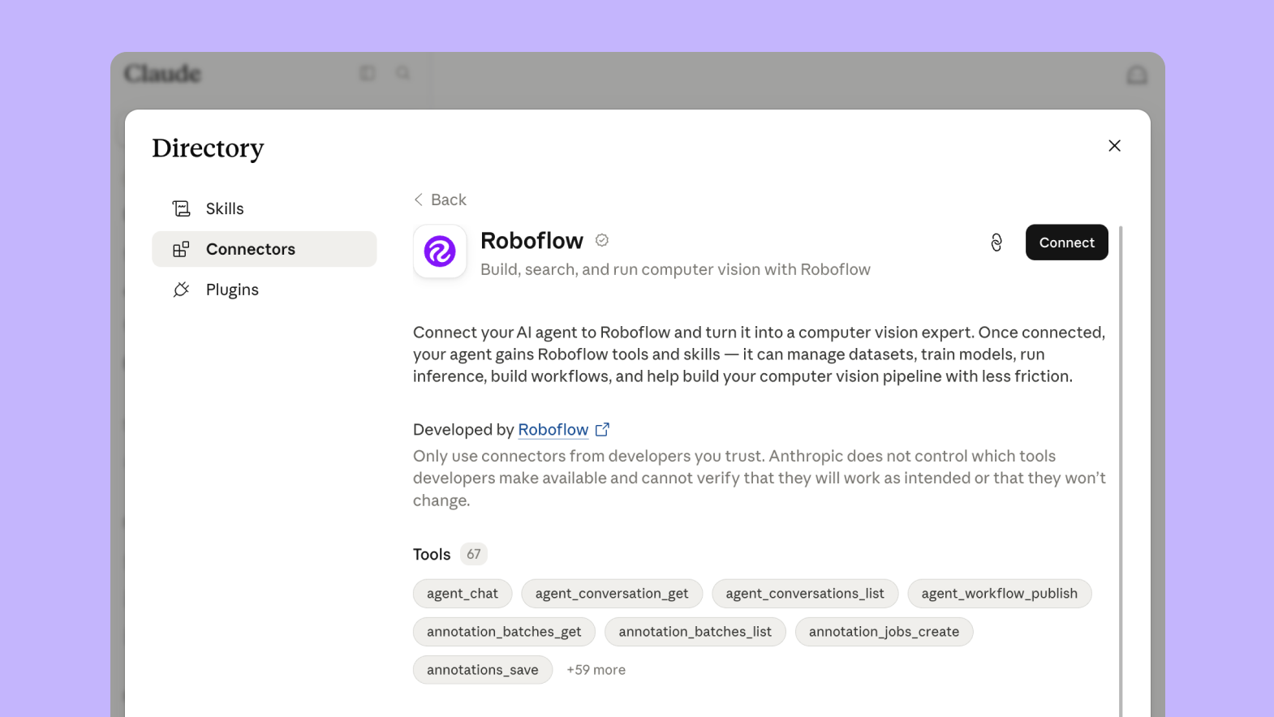
Task: Select the agent_conversation_get tool chip
Action: pyautogui.click(x=612, y=594)
